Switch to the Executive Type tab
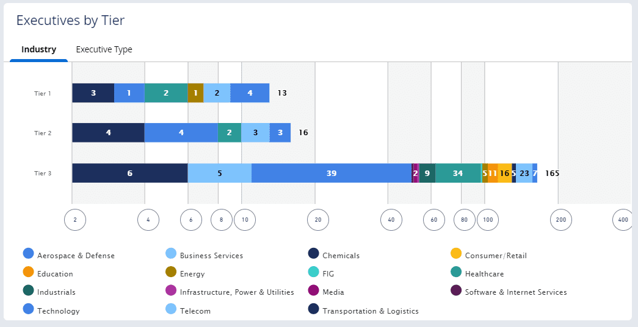Viewport: 638px width, 327px height. [x=104, y=49]
